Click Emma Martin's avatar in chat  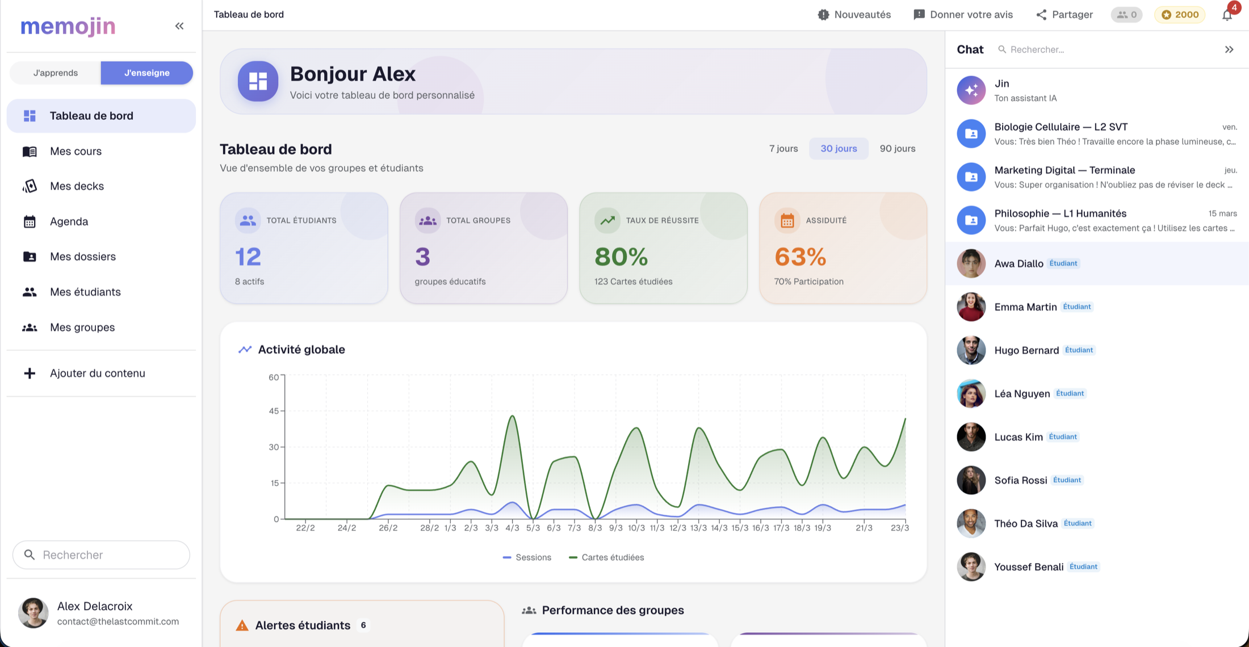pyautogui.click(x=971, y=307)
